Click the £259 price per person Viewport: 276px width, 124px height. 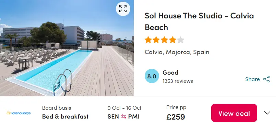pyautogui.click(x=176, y=117)
